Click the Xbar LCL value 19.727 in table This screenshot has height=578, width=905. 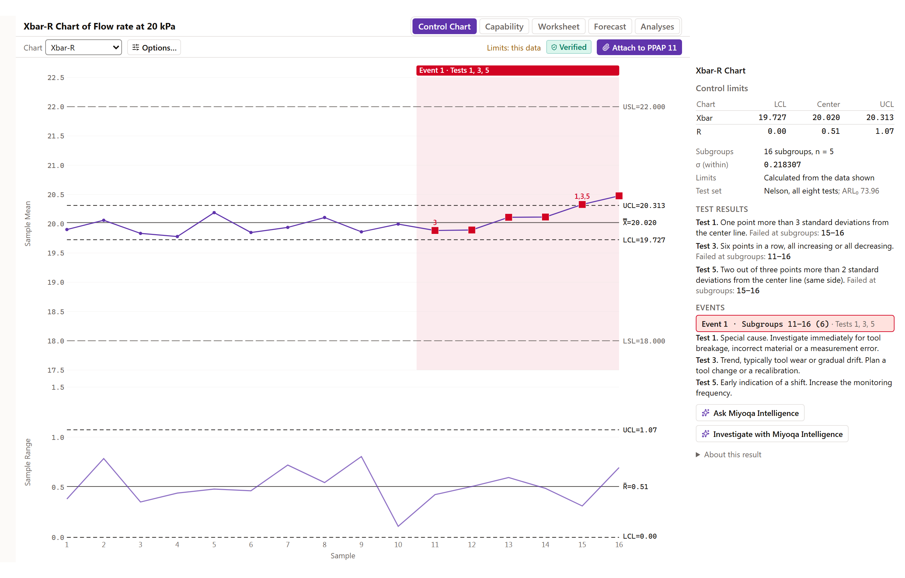(x=772, y=117)
